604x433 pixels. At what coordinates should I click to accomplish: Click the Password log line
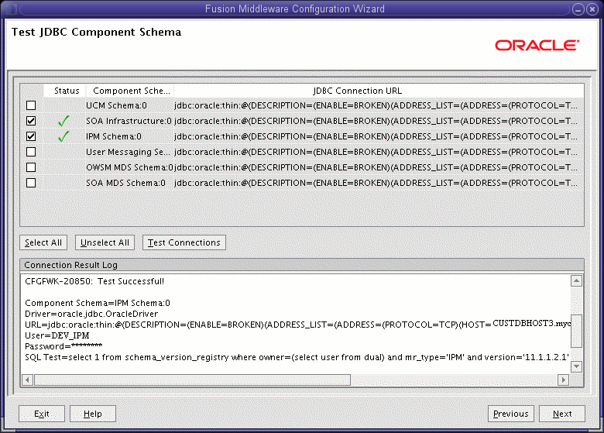pyautogui.click(x=63, y=346)
